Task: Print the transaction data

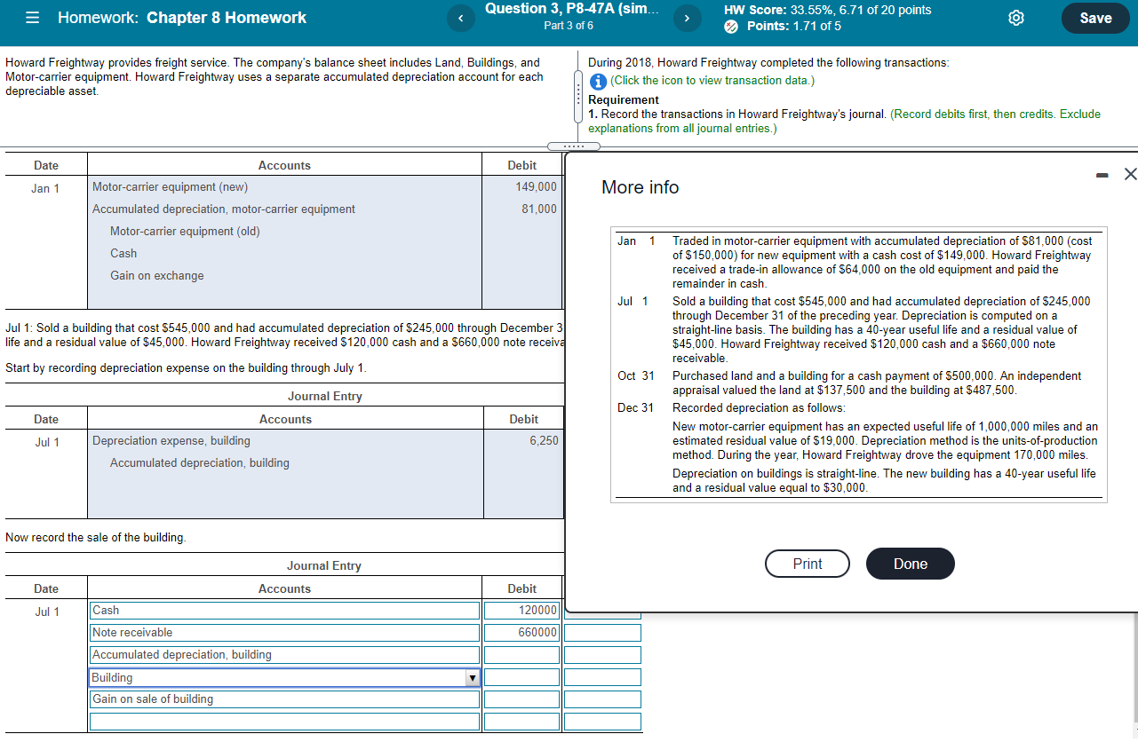Action: [807, 564]
